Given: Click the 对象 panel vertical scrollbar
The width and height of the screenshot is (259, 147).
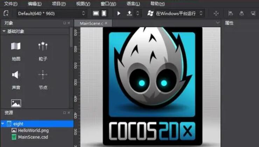Looking at the screenshot, I should [x=71, y=38].
